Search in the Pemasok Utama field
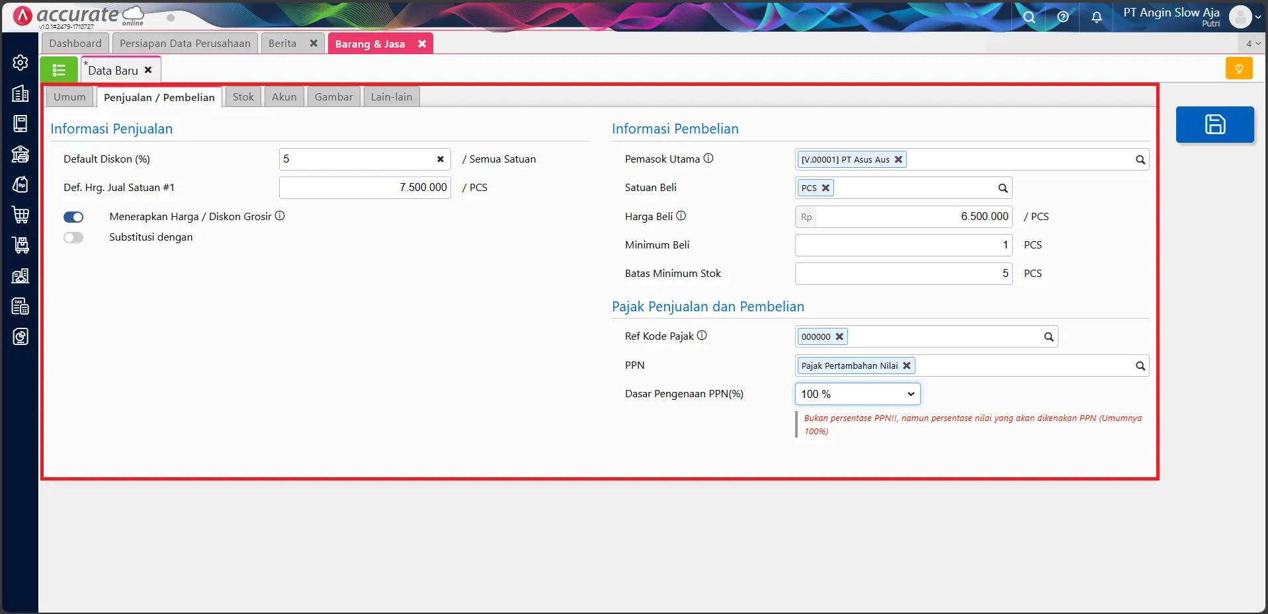Screen dimensions: 1268x614 click(x=1140, y=159)
